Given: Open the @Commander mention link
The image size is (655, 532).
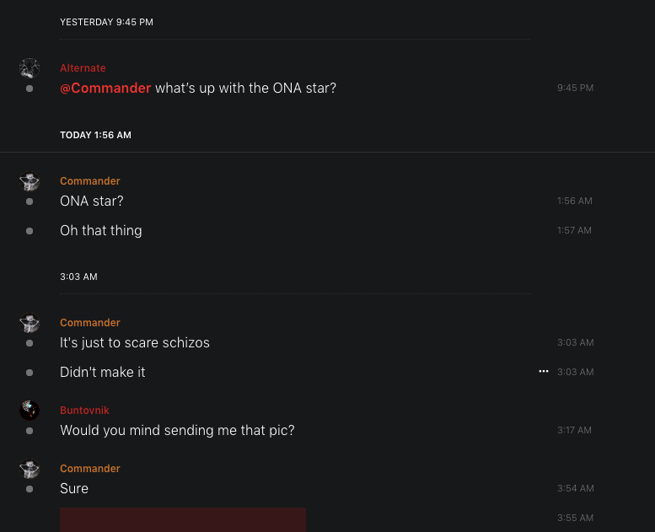Looking at the screenshot, I should point(105,88).
